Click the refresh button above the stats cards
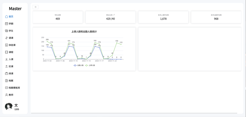Screen dimensions: 246x117 coord(35,7)
